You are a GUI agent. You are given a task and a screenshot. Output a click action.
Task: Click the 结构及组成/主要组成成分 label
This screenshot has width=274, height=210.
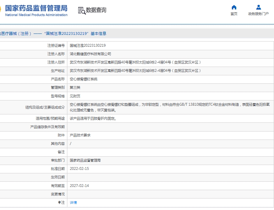[45, 107]
